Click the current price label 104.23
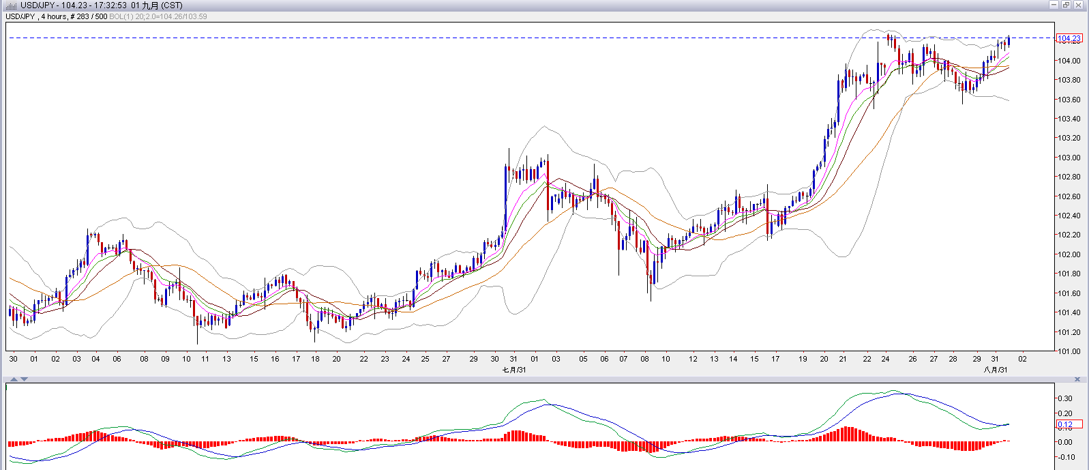The height and width of the screenshot is (470, 1089). pos(1069,38)
